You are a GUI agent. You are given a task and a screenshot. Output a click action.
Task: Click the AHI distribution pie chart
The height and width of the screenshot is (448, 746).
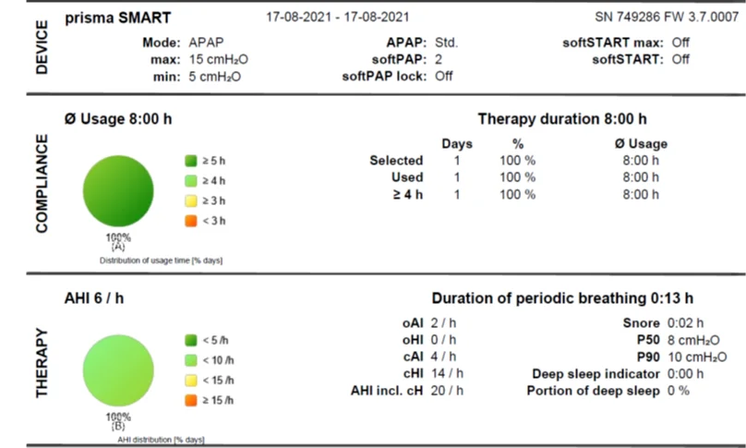click(x=117, y=369)
